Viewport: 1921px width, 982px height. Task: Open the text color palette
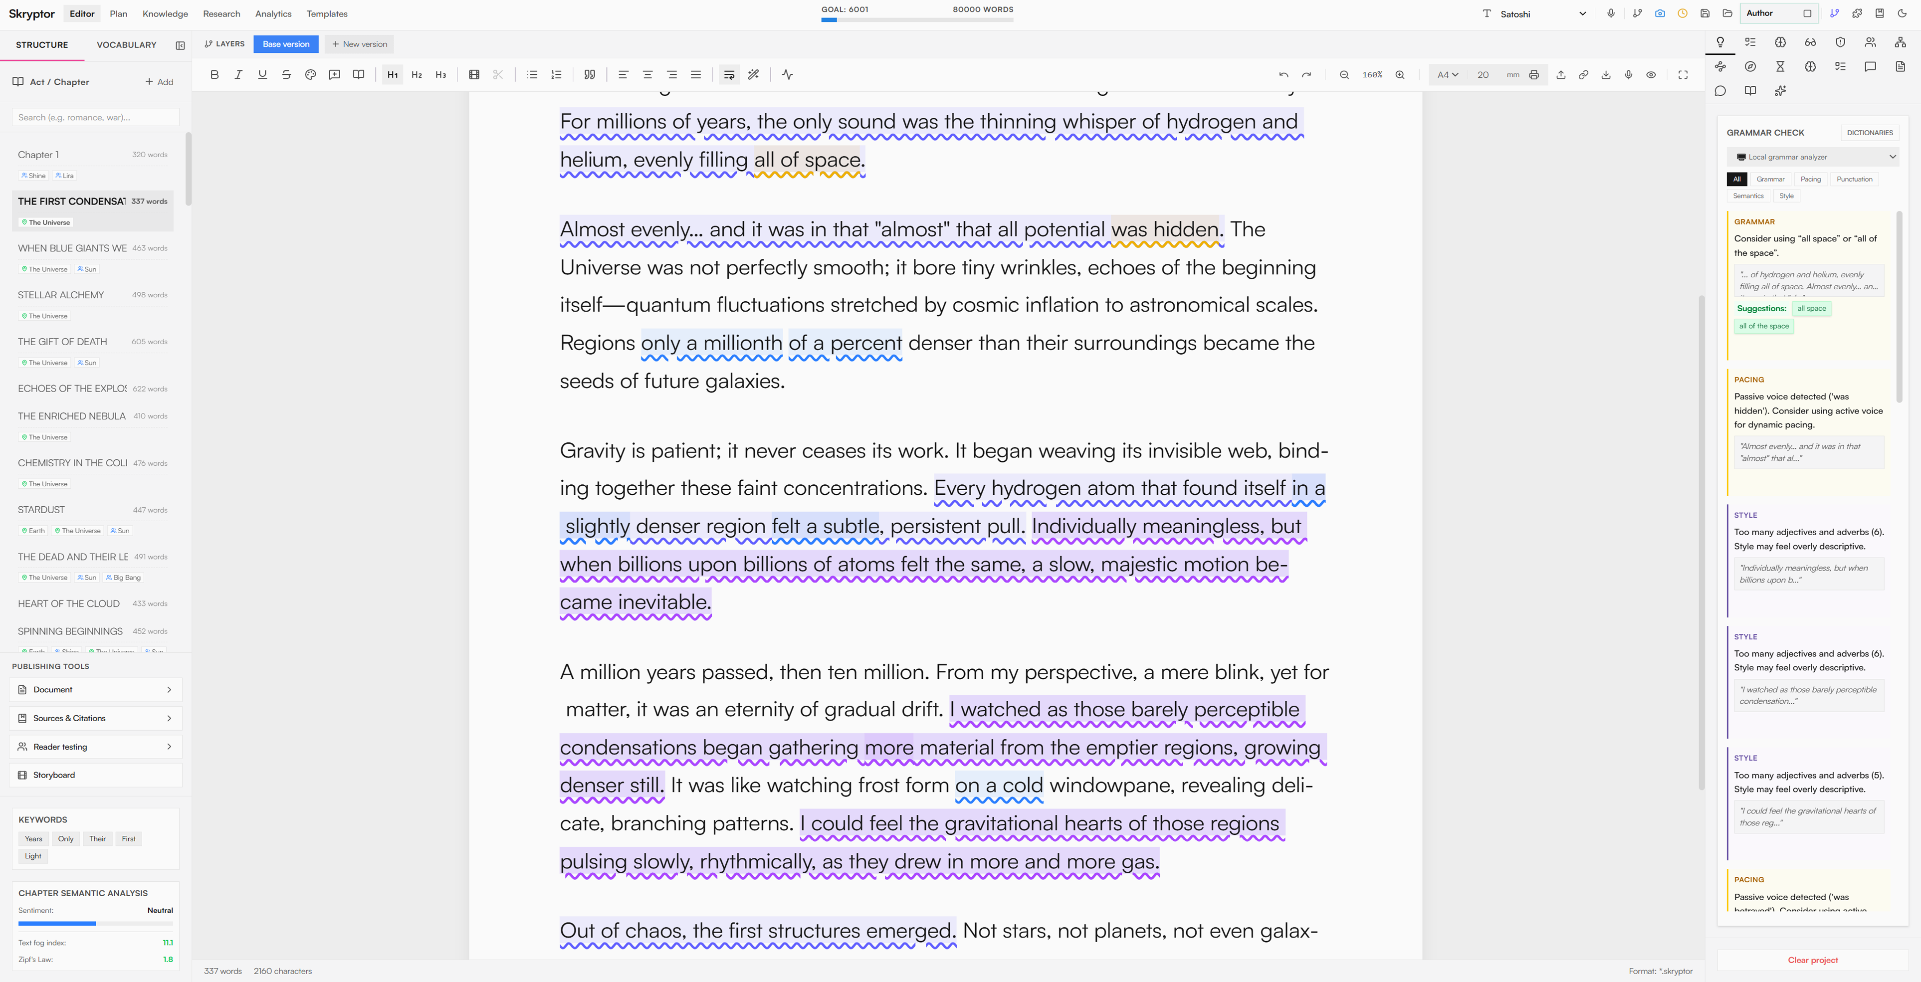pos(310,75)
